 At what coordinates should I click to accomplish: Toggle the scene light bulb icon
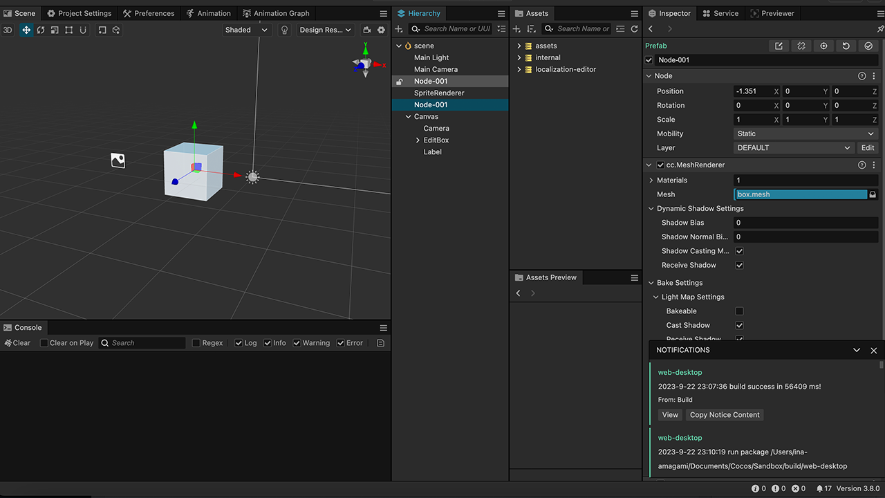point(284,29)
